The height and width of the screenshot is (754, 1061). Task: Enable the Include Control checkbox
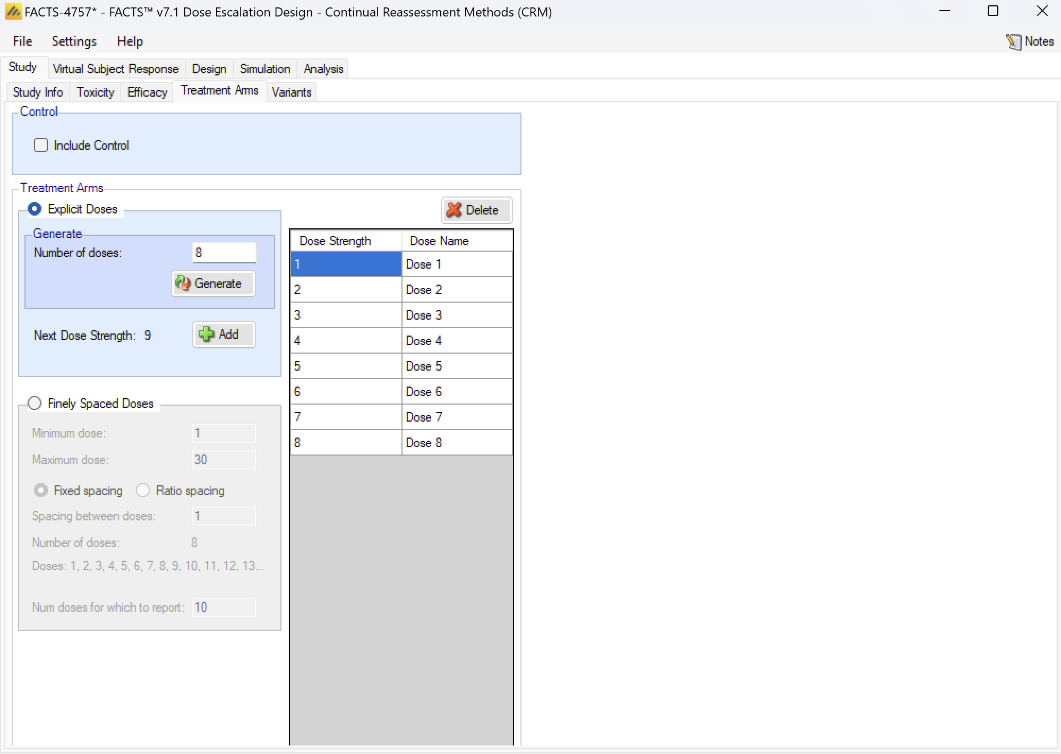41,145
